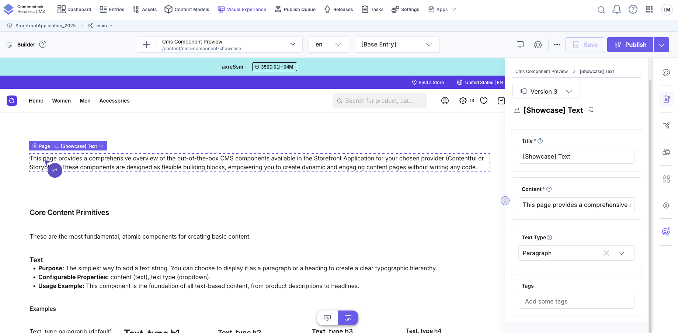The width and height of the screenshot is (678, 333).
Task: Click the search icon in top bar
Action: 601,10
